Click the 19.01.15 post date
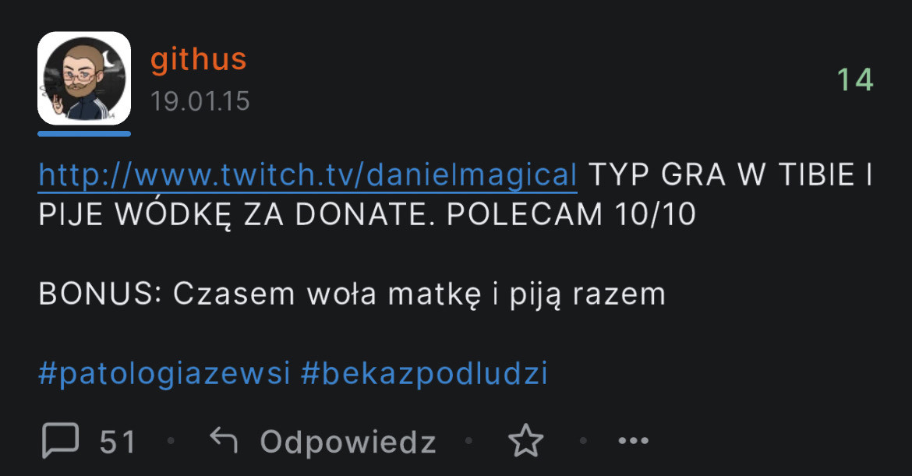 (x=200, y=101)
